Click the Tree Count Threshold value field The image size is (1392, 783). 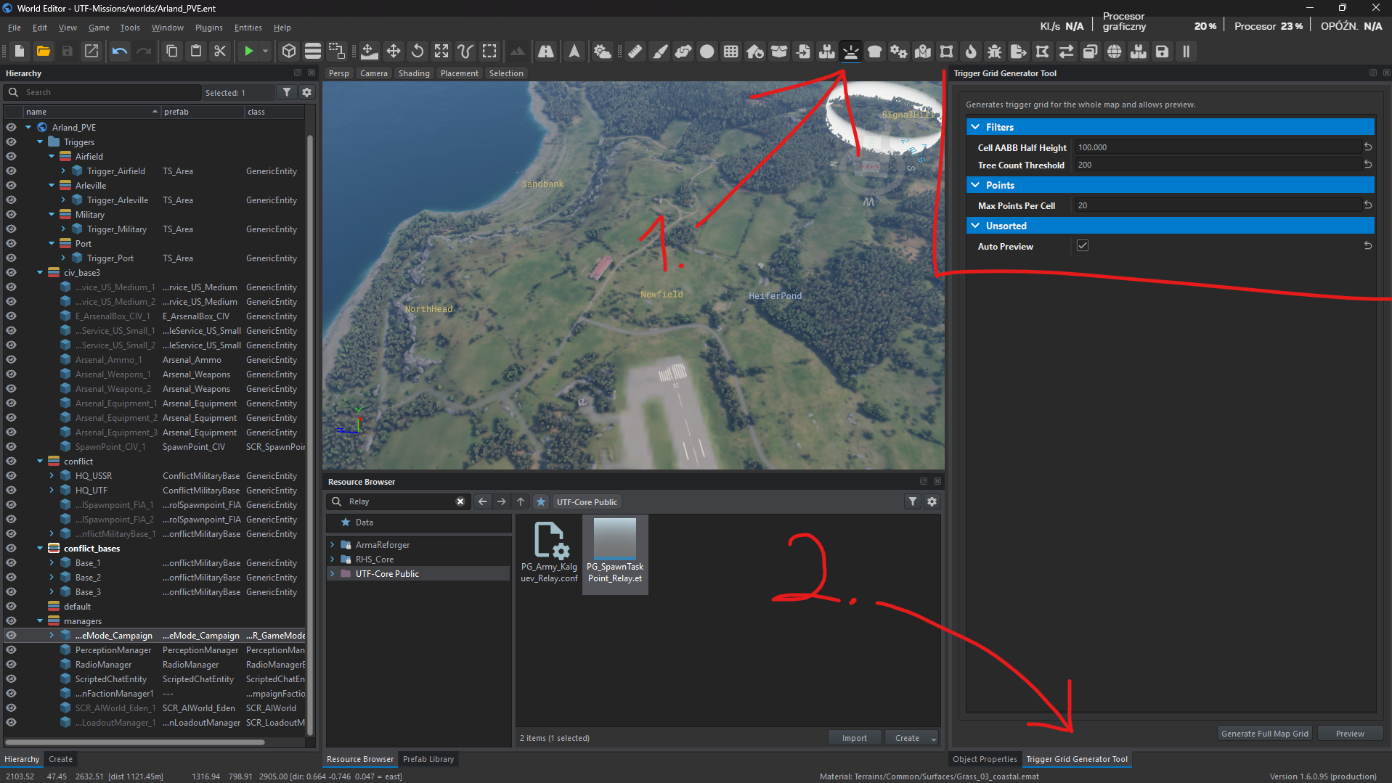[x=1216, y=165]
